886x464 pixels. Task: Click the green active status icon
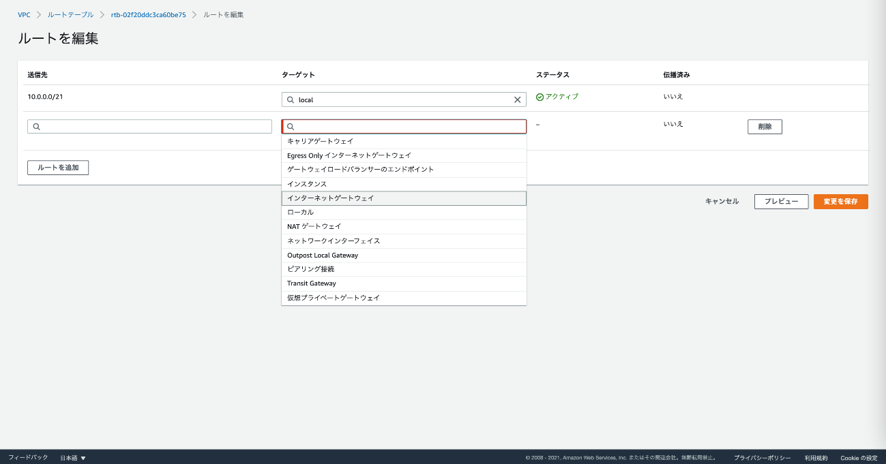(540, 97)
